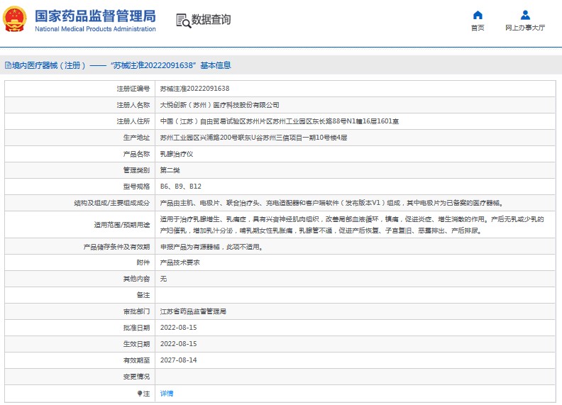562x405 pixels.
Task: Select the 生效日期 value 2022-08-15
Action: tap(179, 344)
